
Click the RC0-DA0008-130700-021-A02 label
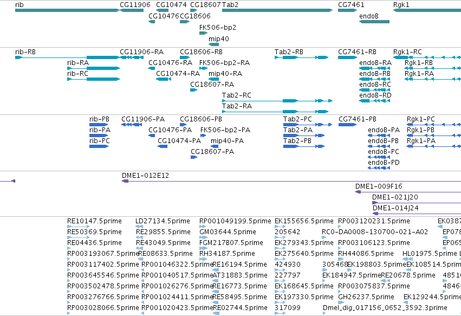375,232
